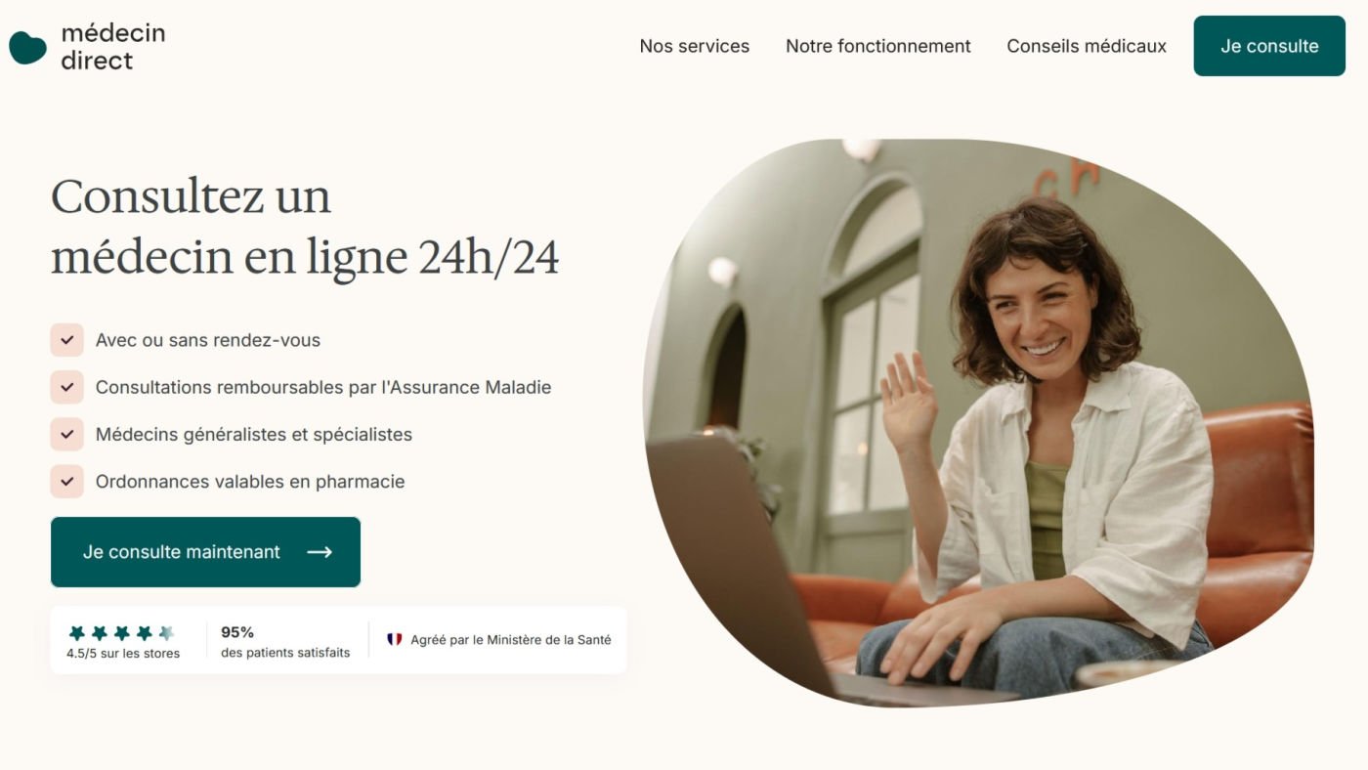Click the checkmark beside Avec ou sans rendez-vous
This screenshot has width=1368, height=770.
pyautogui.click(x=67, y=340)
